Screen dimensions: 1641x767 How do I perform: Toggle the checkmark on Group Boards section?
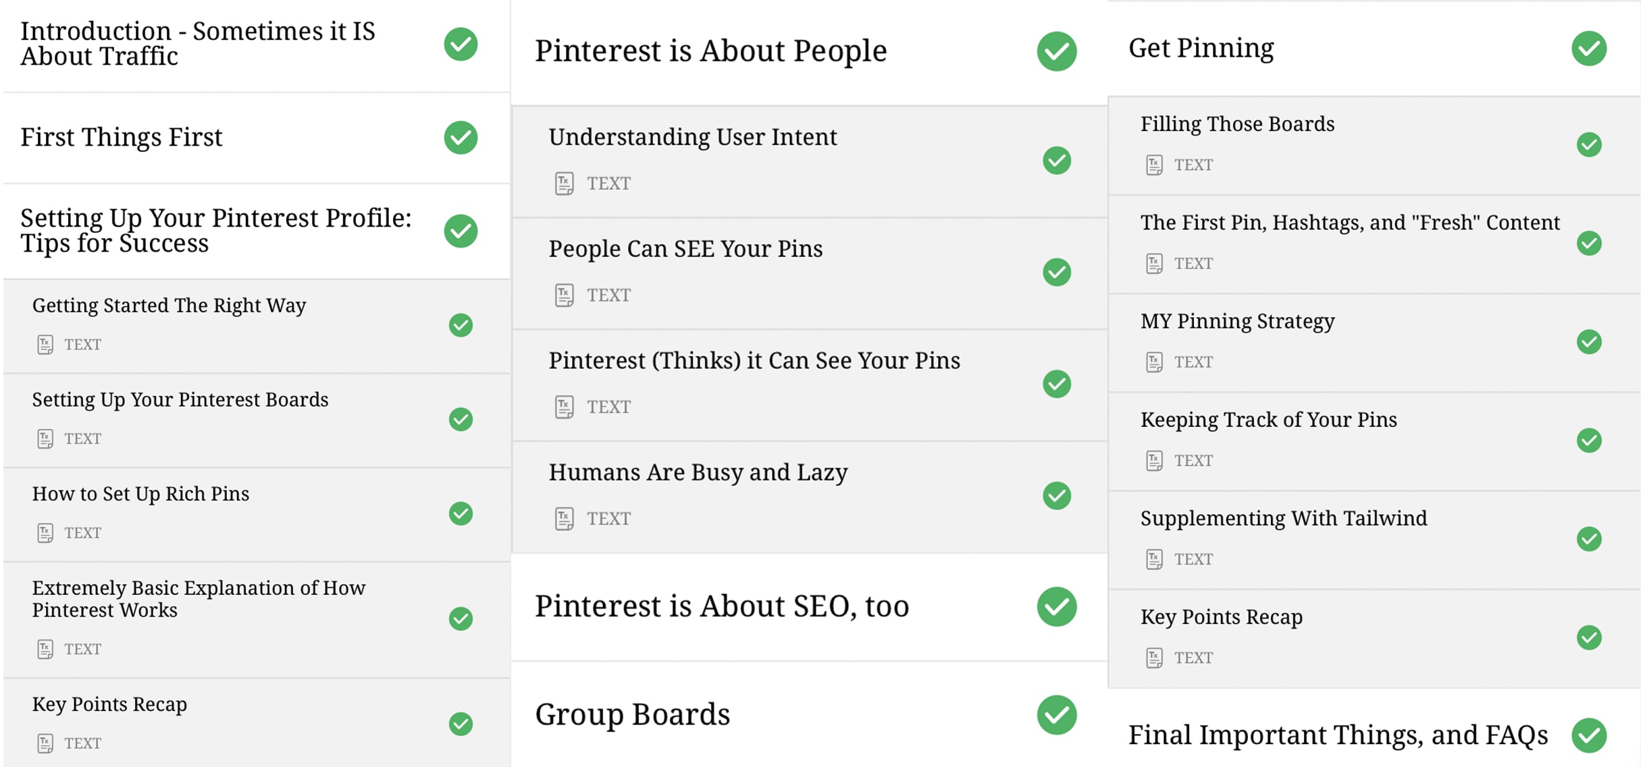point(1055,716)
